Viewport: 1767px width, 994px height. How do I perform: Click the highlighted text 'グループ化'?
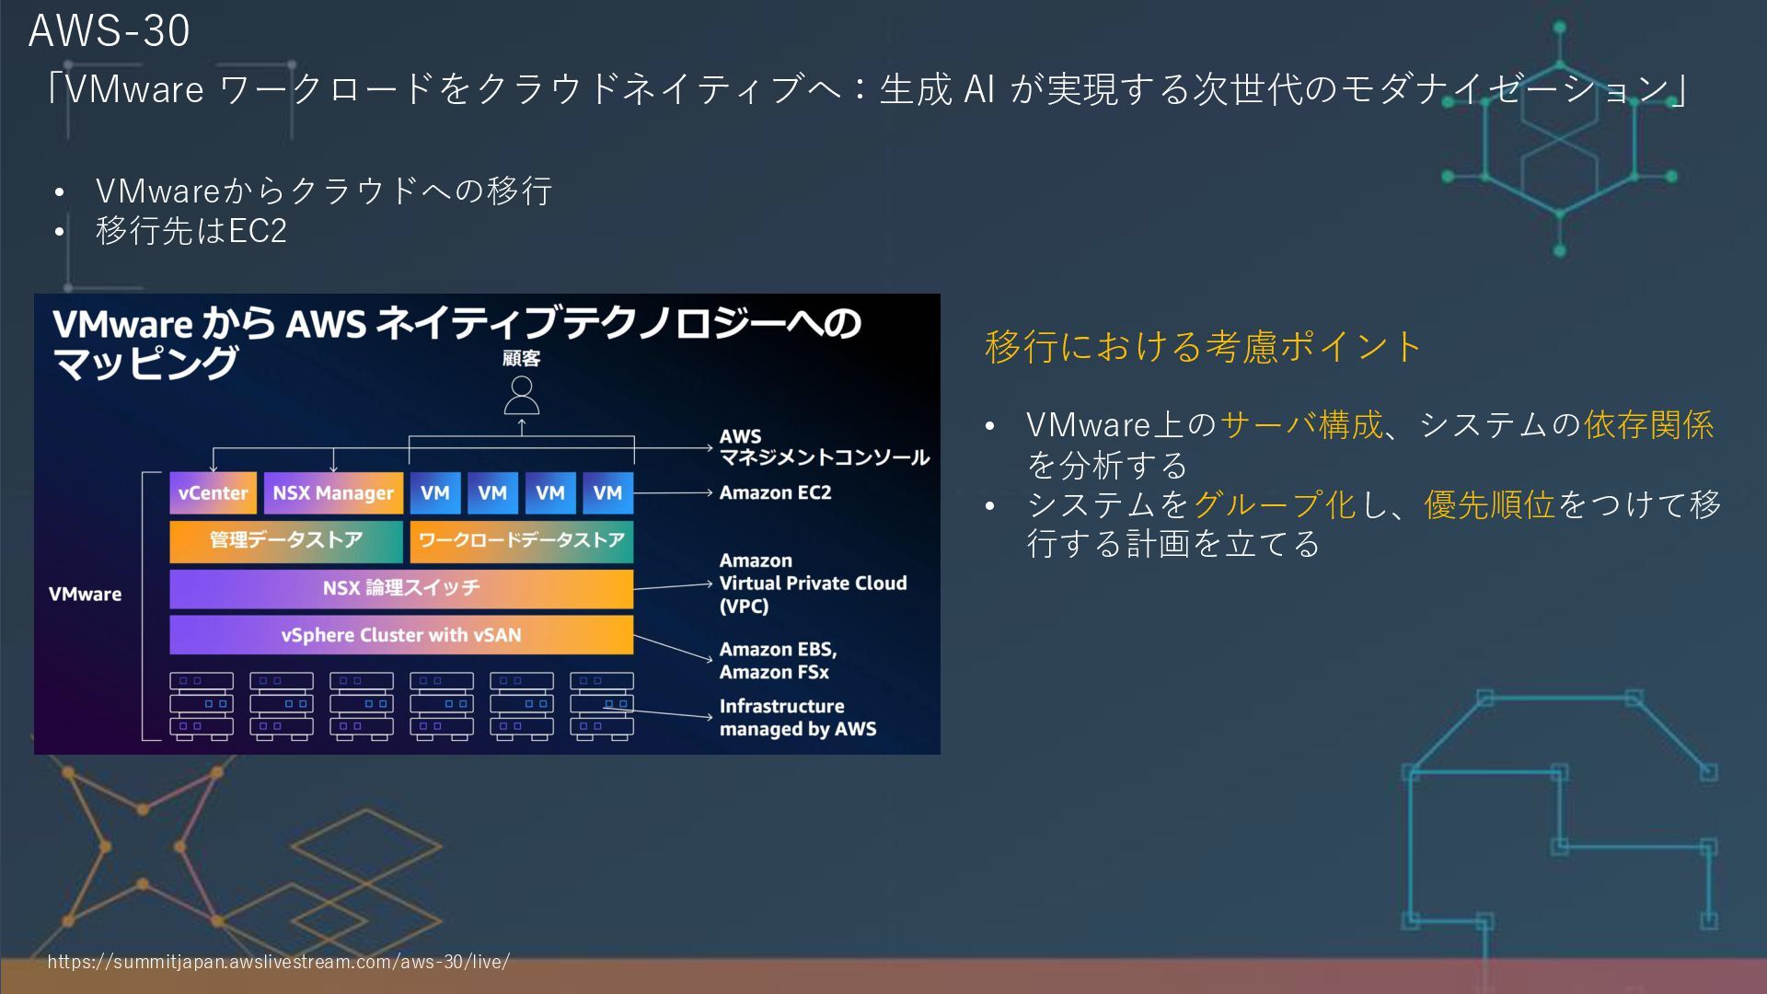pos(1275,504)
